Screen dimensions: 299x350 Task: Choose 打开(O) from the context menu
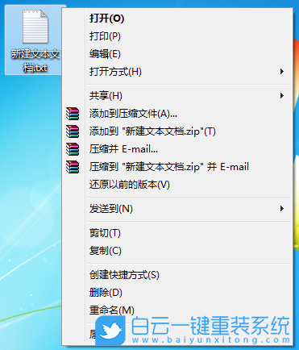[x=177, y=19]
